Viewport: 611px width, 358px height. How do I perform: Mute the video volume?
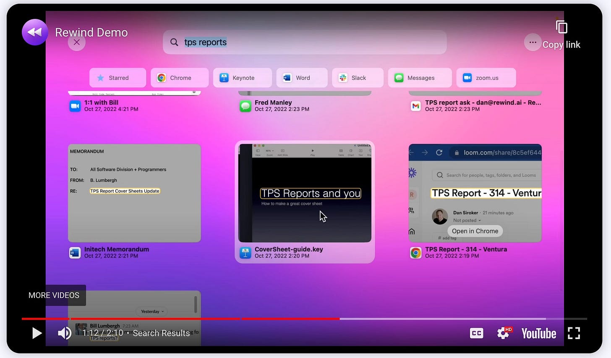point(64,333)
